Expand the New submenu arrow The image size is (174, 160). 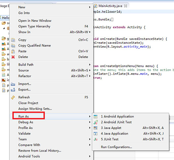pos(90,7)
